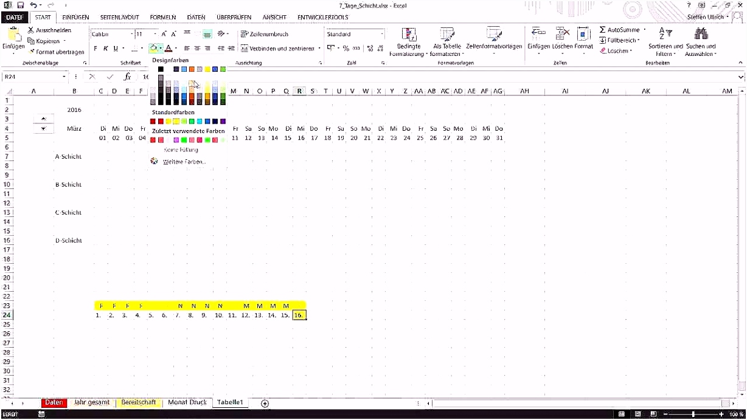Click the formula bar confirm checkmark
The height and width of the screenshot is (420, 747).
(x=109, y=77)
